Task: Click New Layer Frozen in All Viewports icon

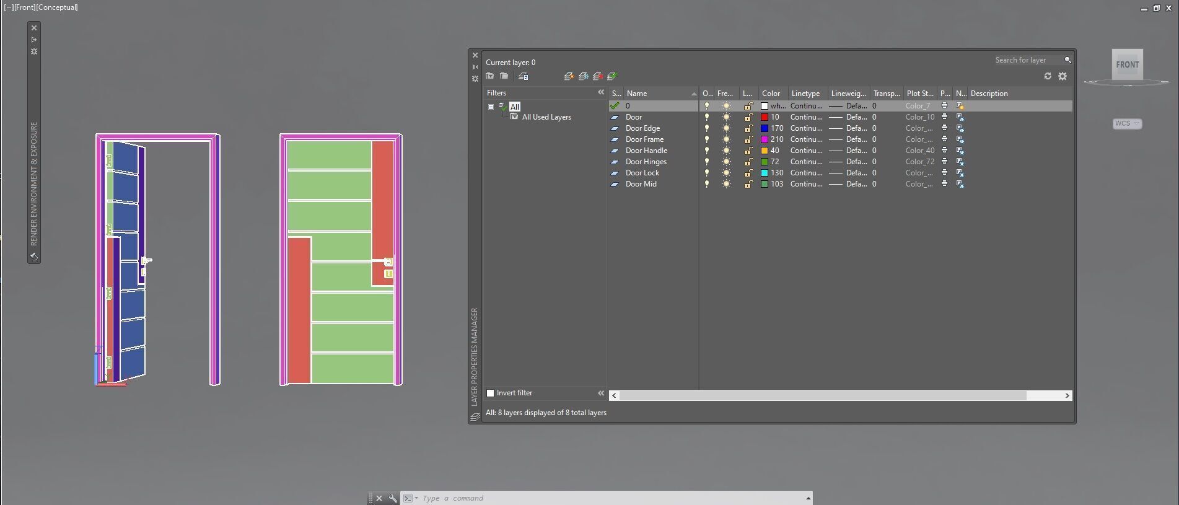Action: pyautogui.click(x=583, y=76)
